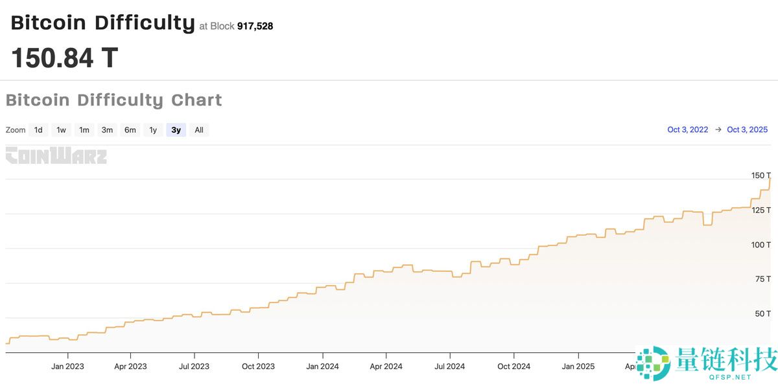Click the CoinWarz logo watermark
Screen dimensions: 778x384
pyautogui.click(x=56, y=156)
